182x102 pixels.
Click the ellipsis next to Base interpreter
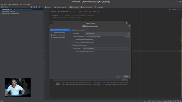pos(128,37)
